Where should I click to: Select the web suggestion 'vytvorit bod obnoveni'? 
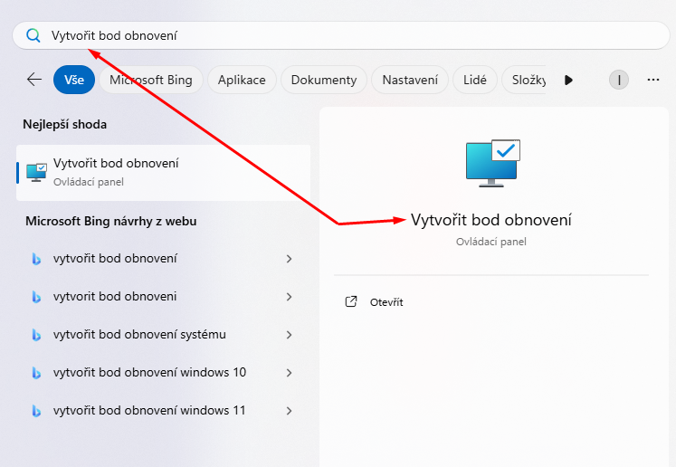[115, 297]
